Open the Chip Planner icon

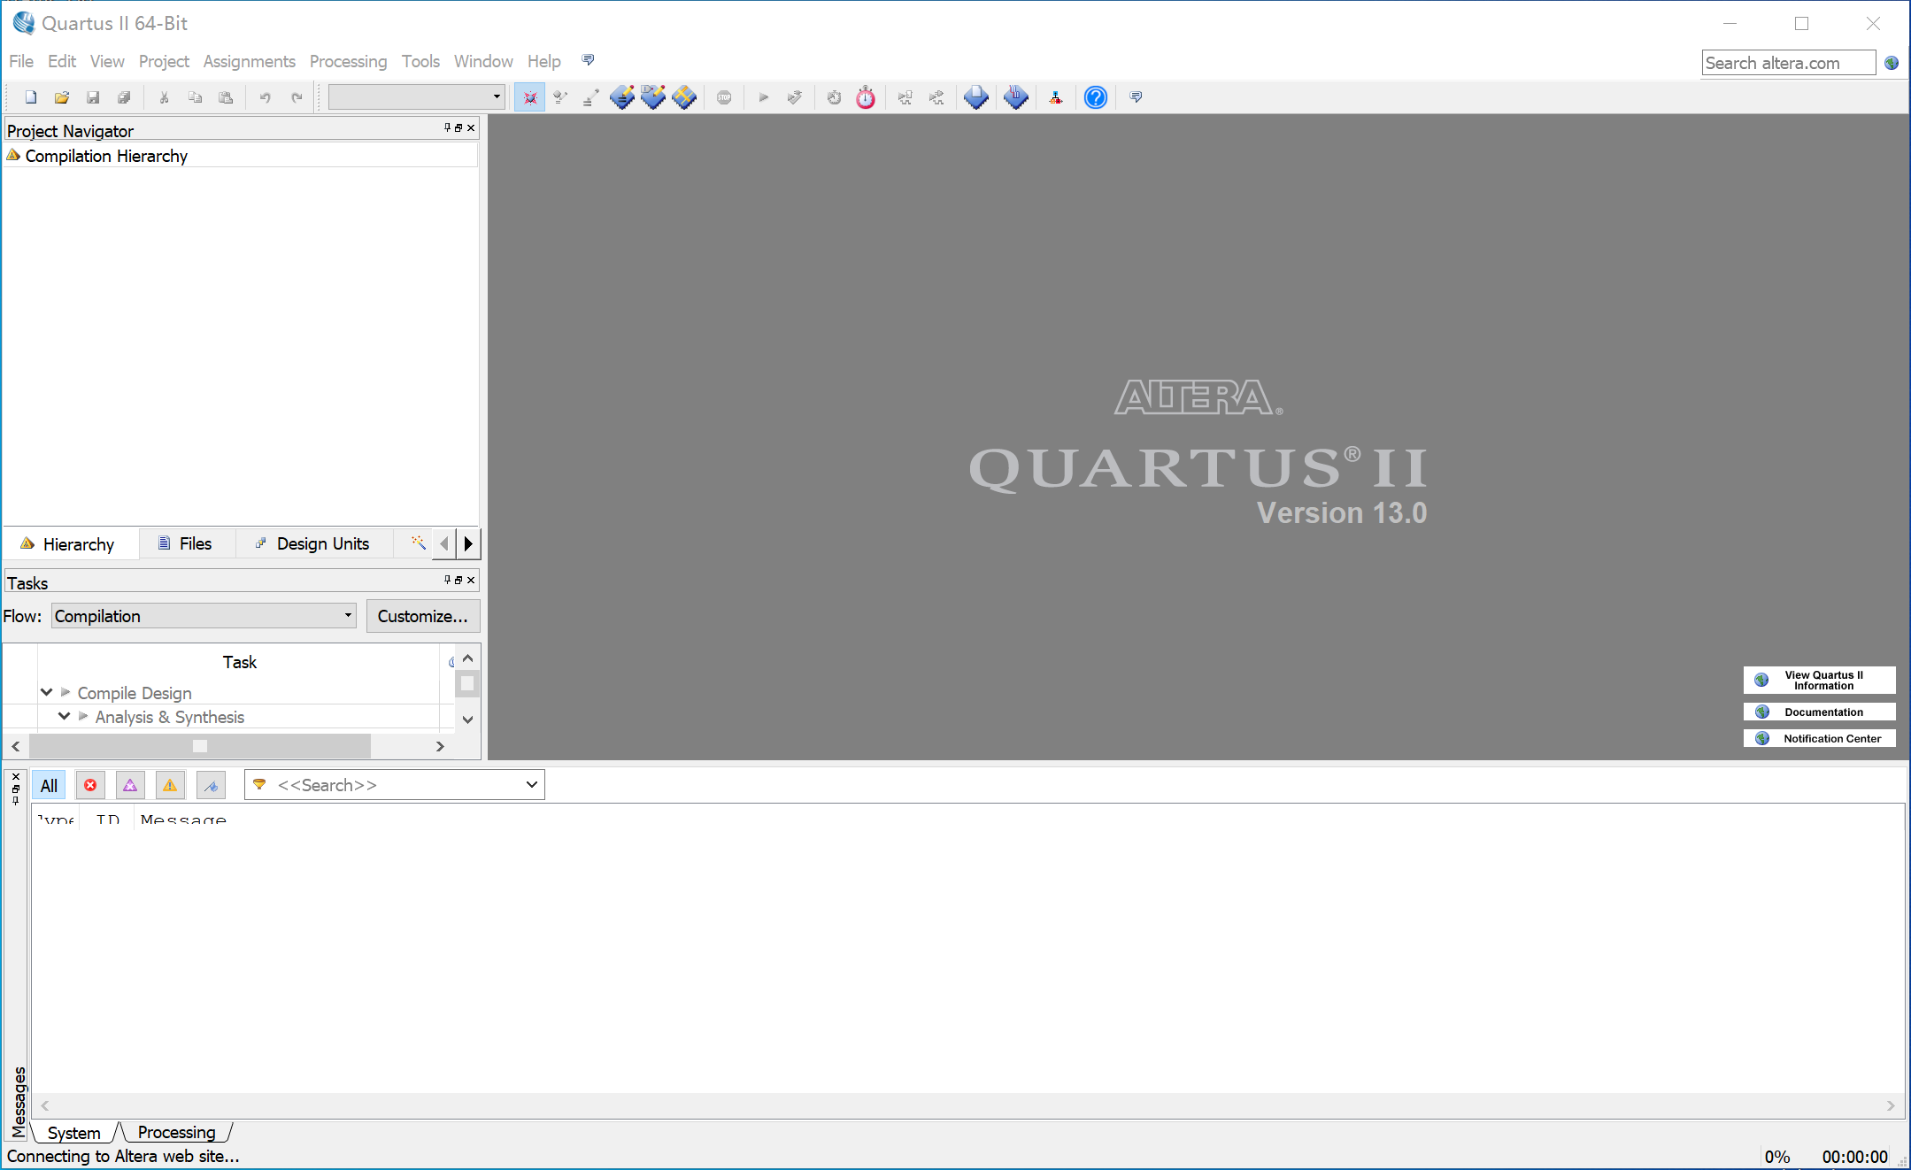pyautogui.click(x=684, y=97)
